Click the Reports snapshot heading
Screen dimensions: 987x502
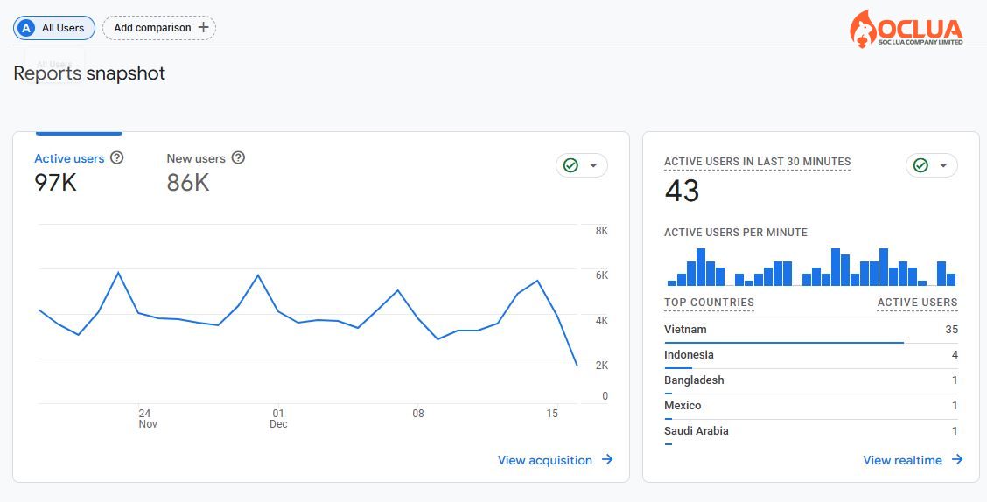(x=89, y=73)
